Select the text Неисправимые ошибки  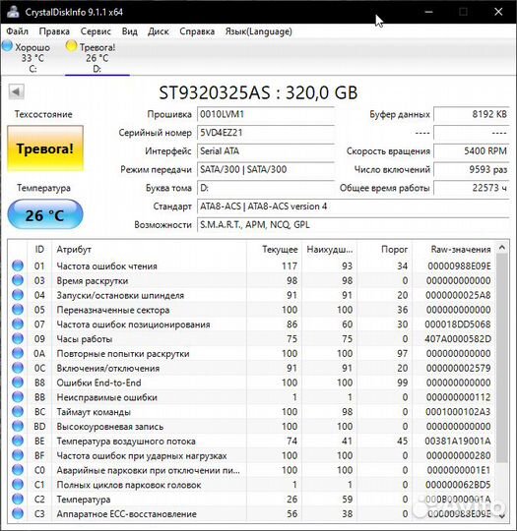pyautogui.click(x=107, y=397)
